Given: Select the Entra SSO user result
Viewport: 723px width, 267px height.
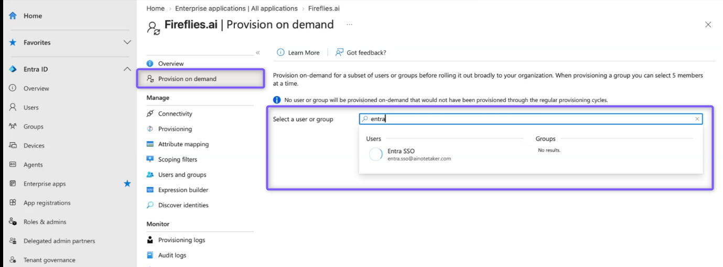Looking at the screenshot, I should point(446,154).
